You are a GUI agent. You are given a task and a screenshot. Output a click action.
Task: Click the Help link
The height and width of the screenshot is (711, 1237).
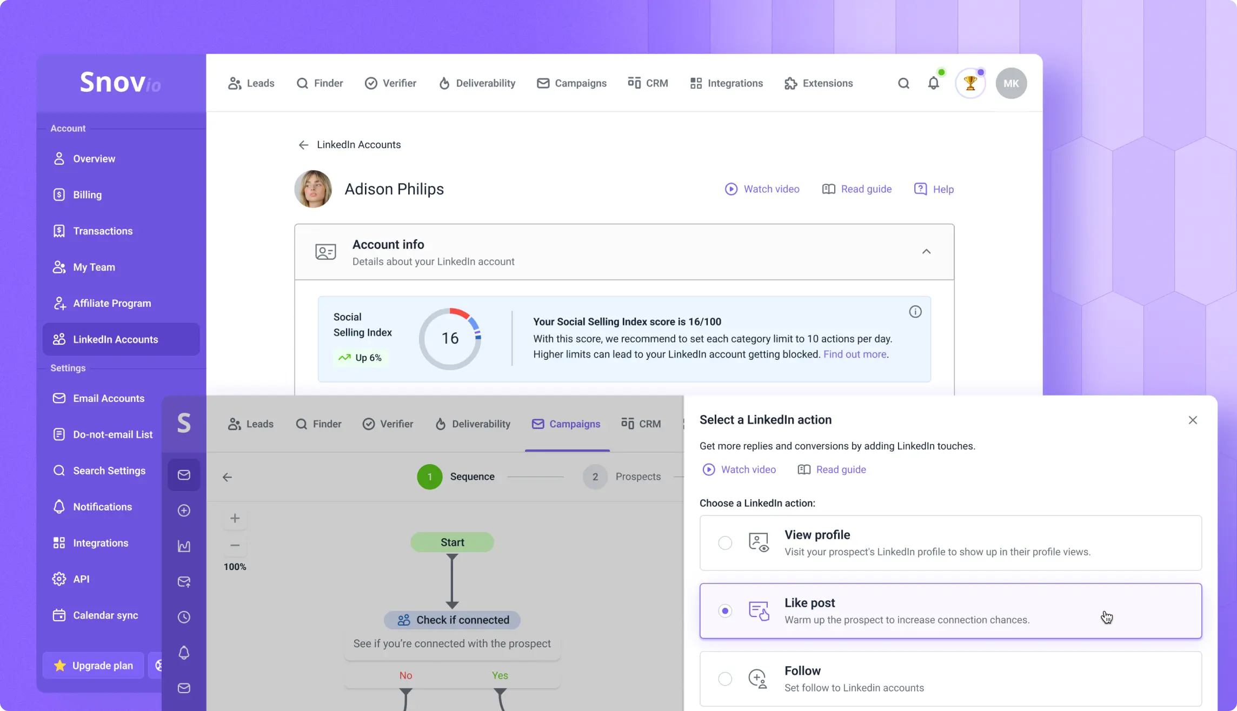(934, 189)
